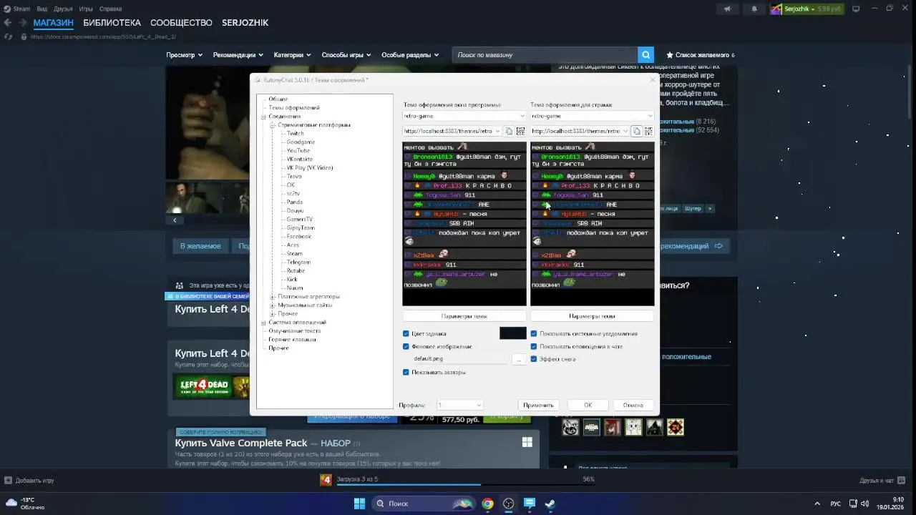Open the Друзья menu
The height and width of the screenshot is (515, 916).
pyautogui.click(x=63, y=9)
